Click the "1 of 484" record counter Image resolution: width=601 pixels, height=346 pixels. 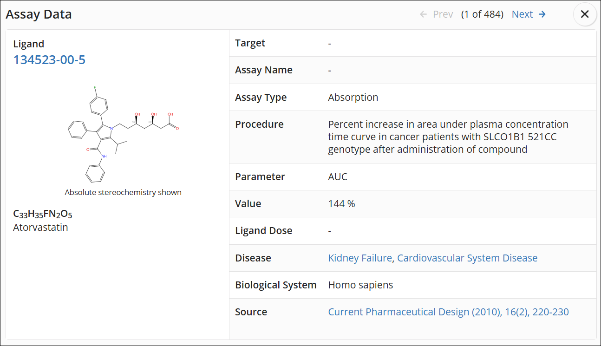[482, 14]
